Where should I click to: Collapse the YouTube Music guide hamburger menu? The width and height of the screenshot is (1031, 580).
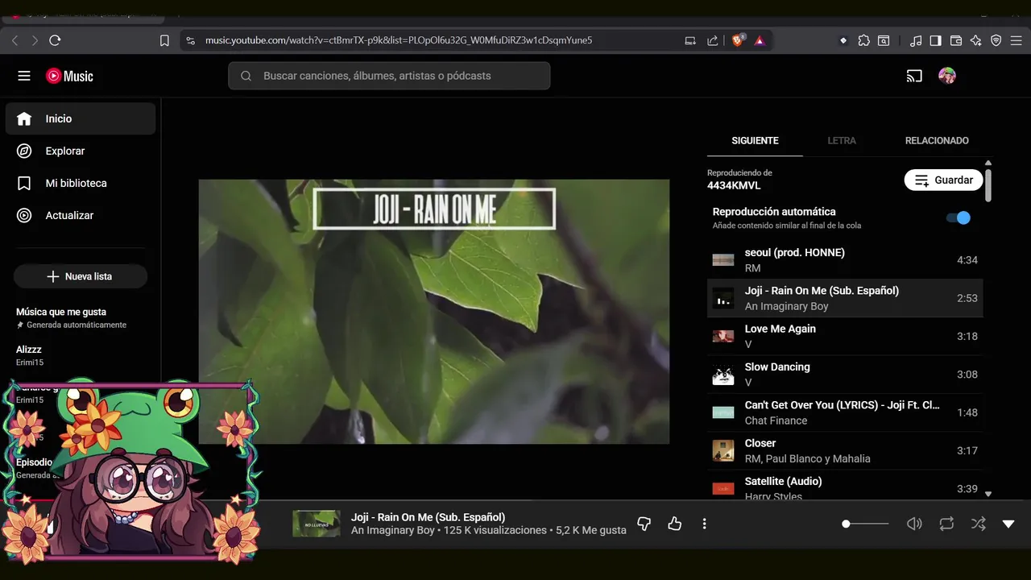coord(24,76)
